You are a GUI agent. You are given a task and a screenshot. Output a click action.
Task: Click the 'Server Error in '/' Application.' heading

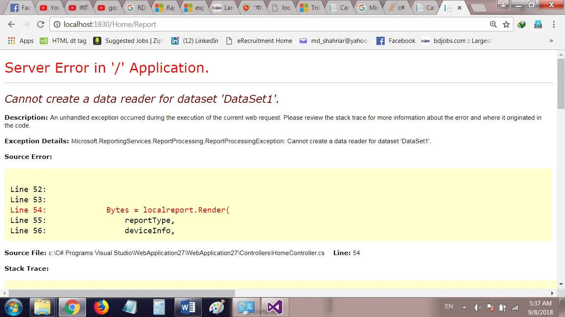tap(107, 68)
